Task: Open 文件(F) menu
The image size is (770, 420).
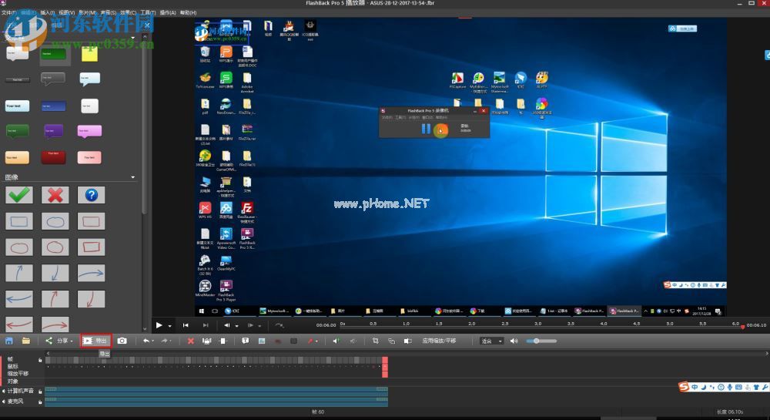Action: click(8, 12)
